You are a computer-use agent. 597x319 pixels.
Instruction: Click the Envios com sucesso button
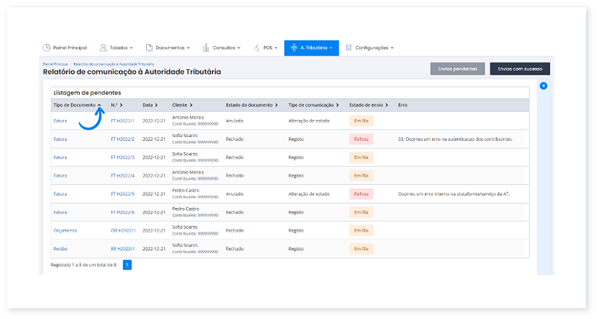[x=519, y=69]
